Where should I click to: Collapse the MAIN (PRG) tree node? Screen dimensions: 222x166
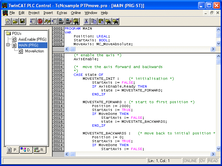tap(8, 45)
